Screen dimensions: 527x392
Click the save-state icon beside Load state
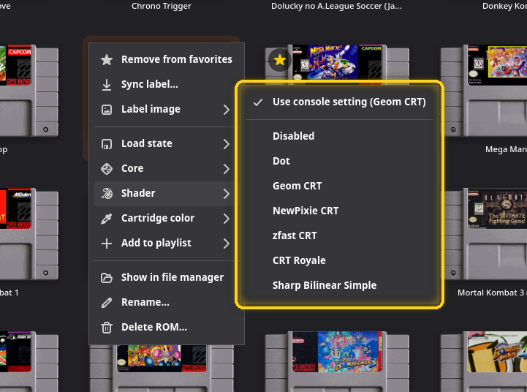(107, 144)
